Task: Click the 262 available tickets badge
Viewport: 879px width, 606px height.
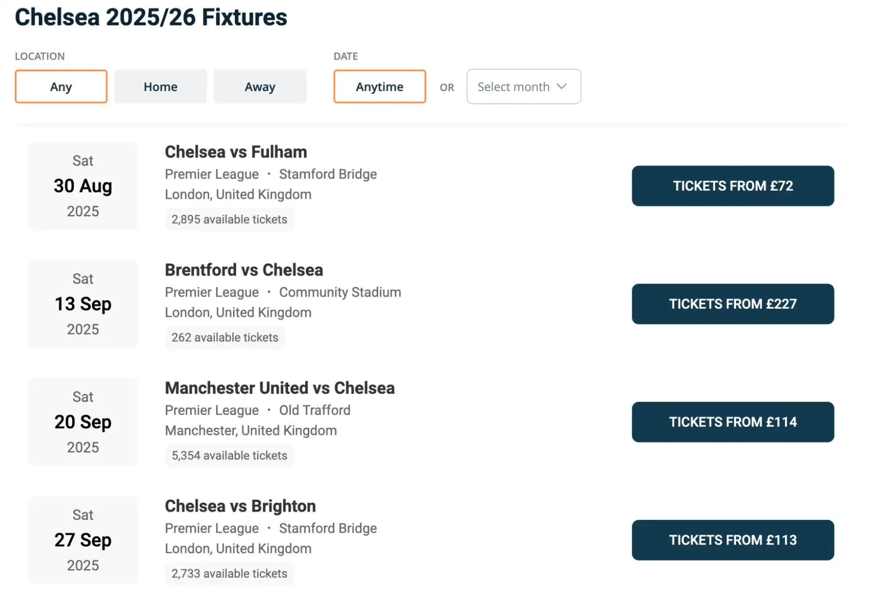Action: click(225, 337)
